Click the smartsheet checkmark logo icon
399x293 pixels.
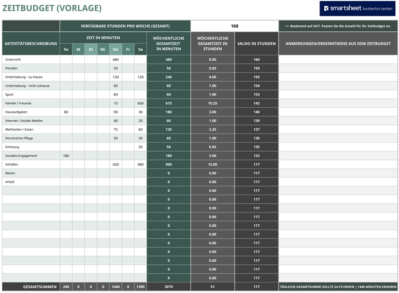[326, 8]
